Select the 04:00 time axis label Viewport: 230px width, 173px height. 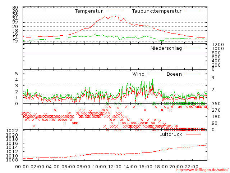click(x=53, y=167)
